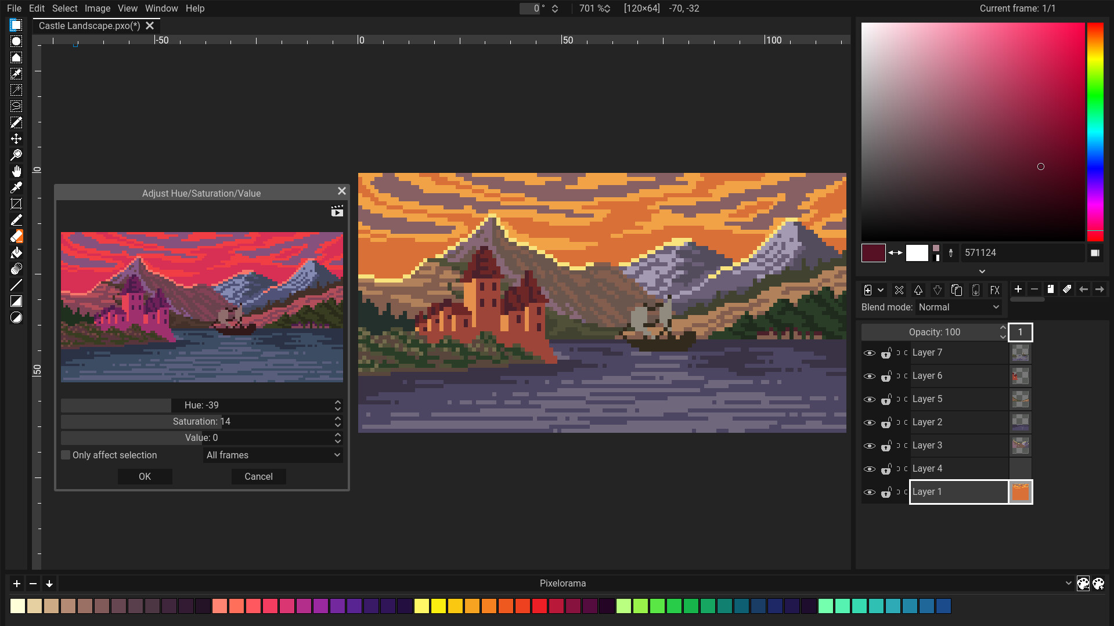Open the layer FX effects panel

point(995,290)
